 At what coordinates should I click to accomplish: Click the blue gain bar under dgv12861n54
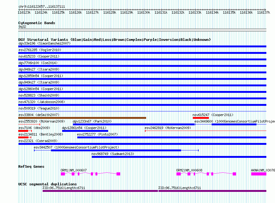85,131
